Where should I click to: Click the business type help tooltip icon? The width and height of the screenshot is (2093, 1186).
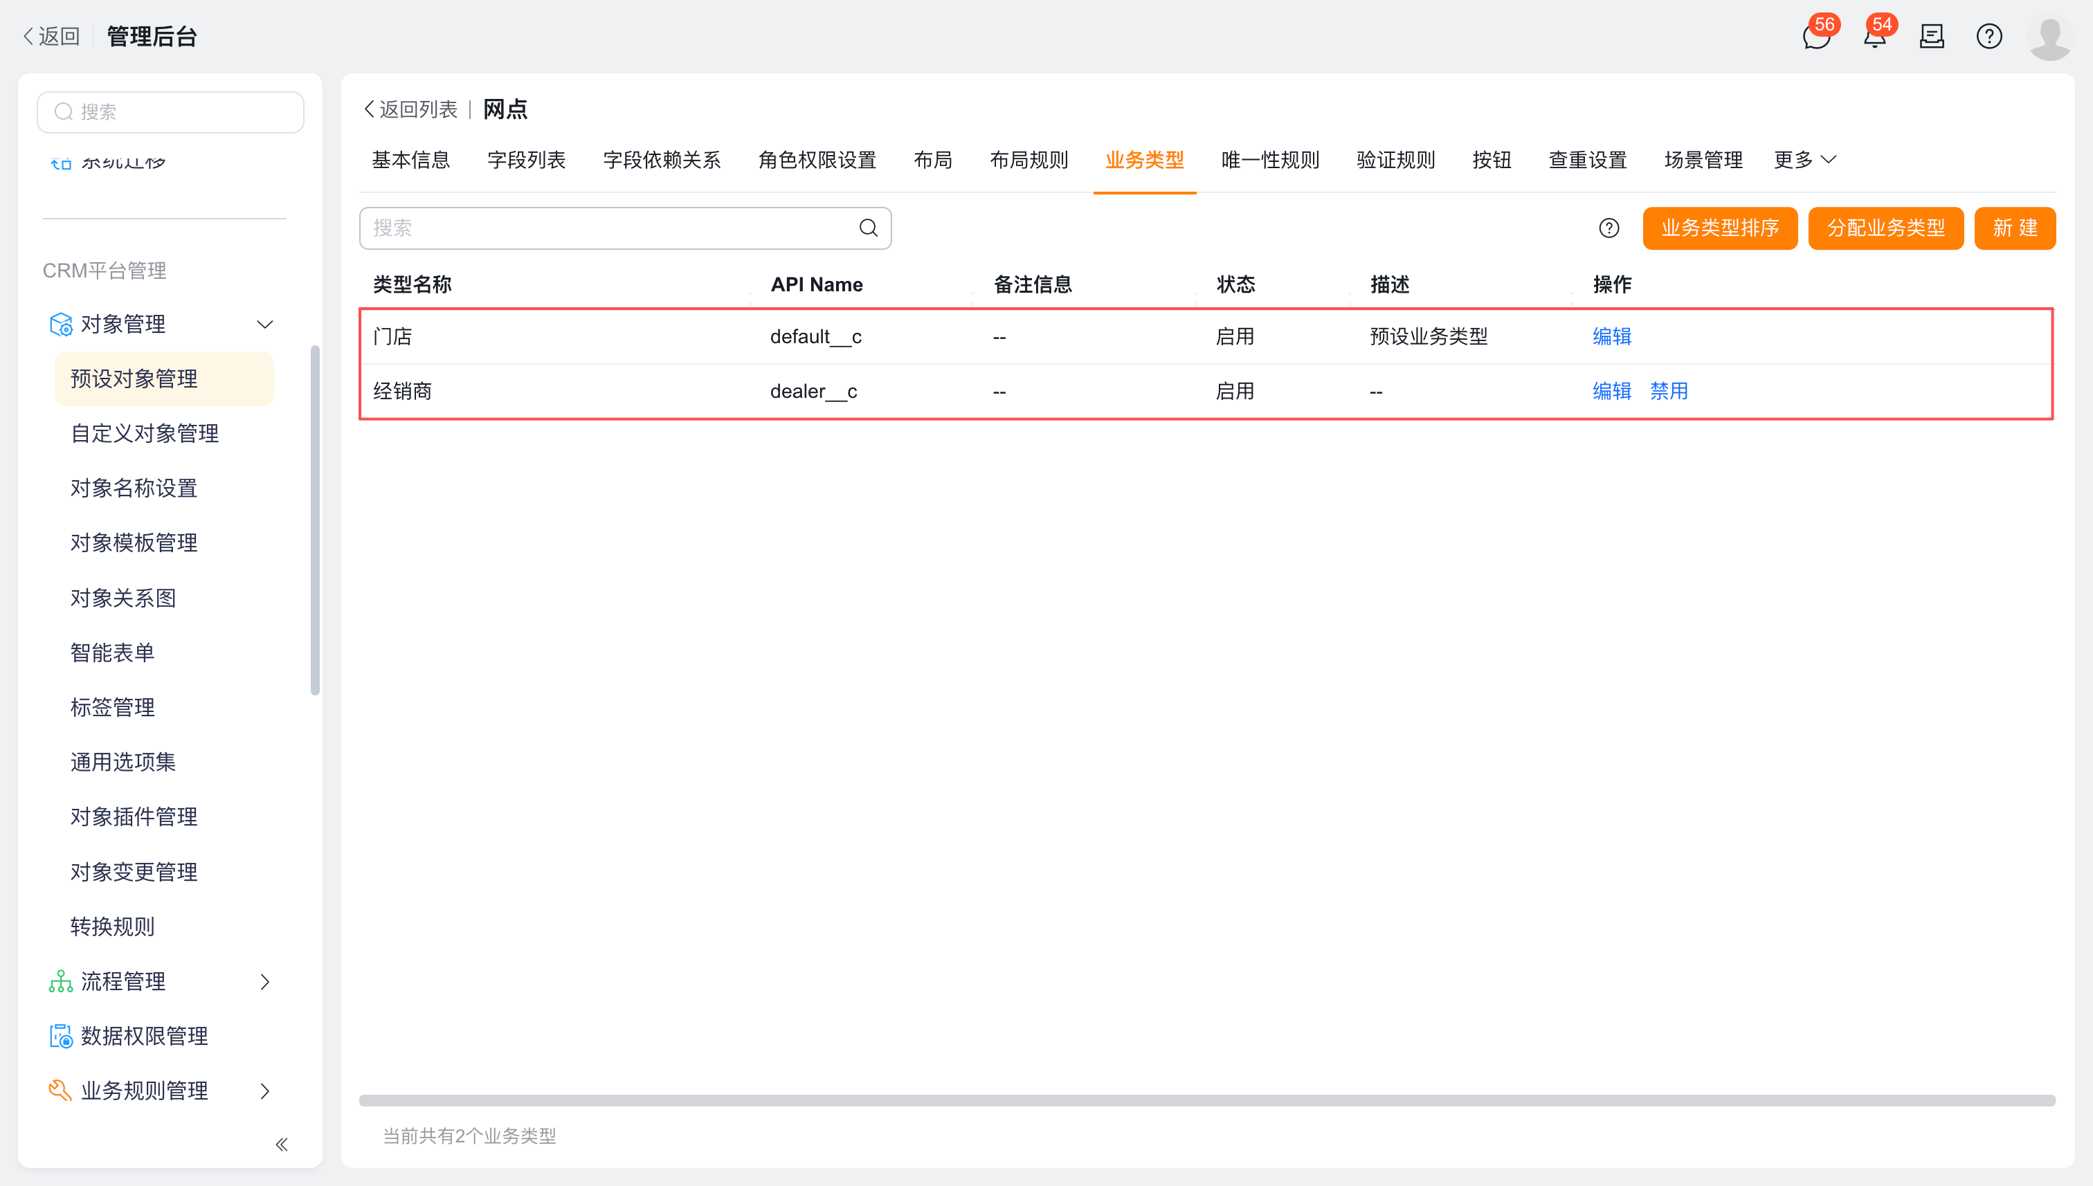tap(1609, 228)
